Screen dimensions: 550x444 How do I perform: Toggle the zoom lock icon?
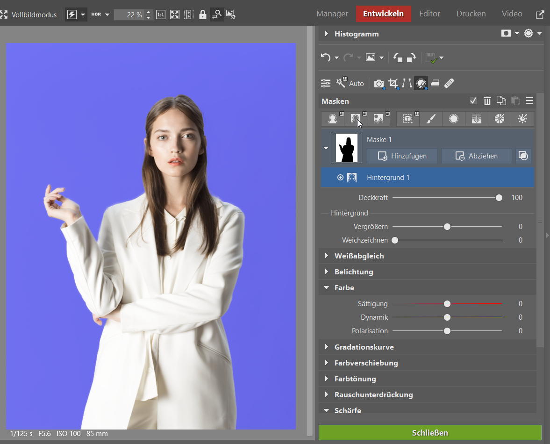(203, 14)
